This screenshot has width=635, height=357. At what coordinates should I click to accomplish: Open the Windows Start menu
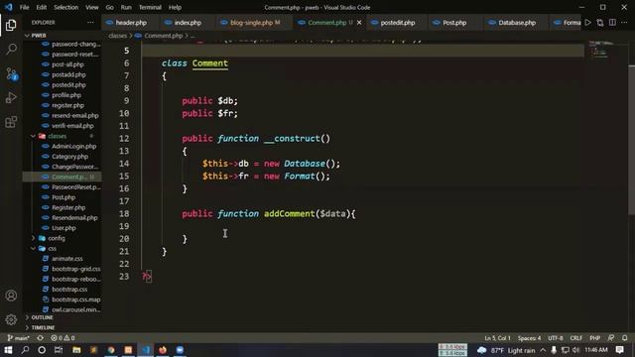8,350
